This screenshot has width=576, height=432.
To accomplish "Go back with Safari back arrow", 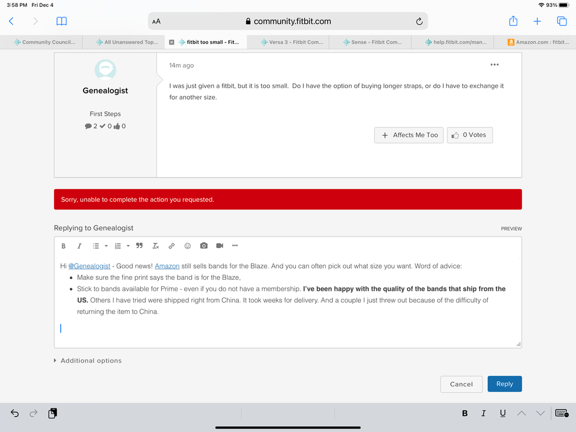I will [x=11, y=21].
